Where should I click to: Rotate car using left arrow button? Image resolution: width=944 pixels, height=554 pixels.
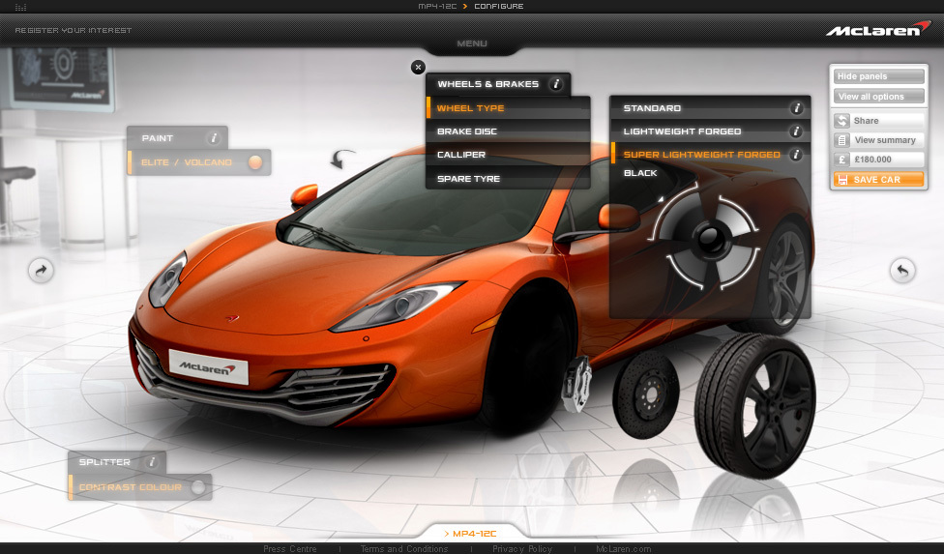pos(41,271)
